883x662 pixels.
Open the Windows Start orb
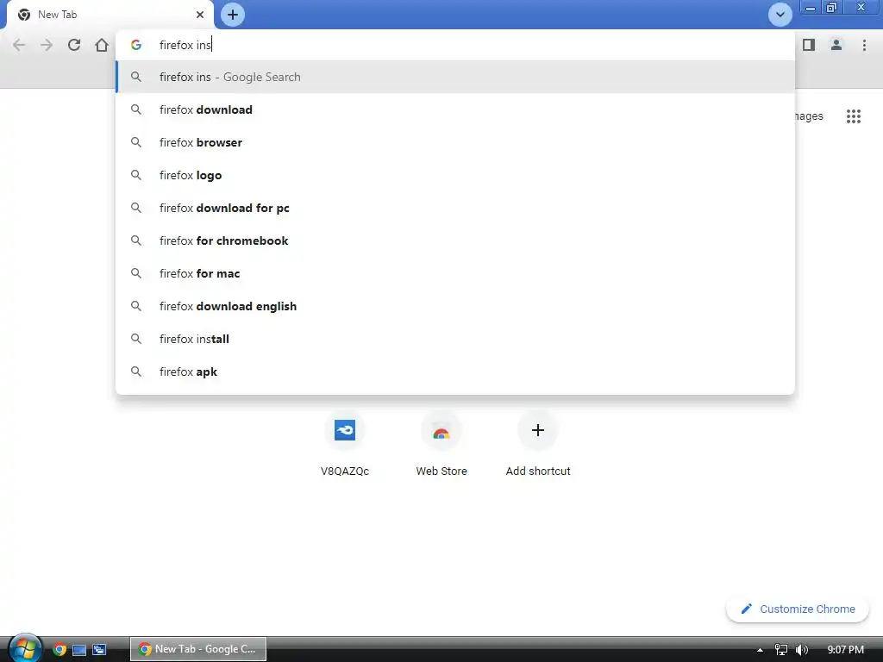pyautogui.click(x=25, y=648)
